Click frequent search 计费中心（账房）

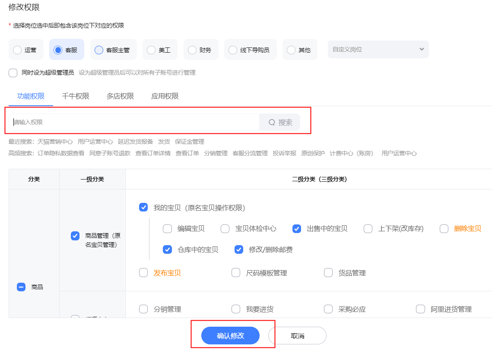[x=352, y=153]
